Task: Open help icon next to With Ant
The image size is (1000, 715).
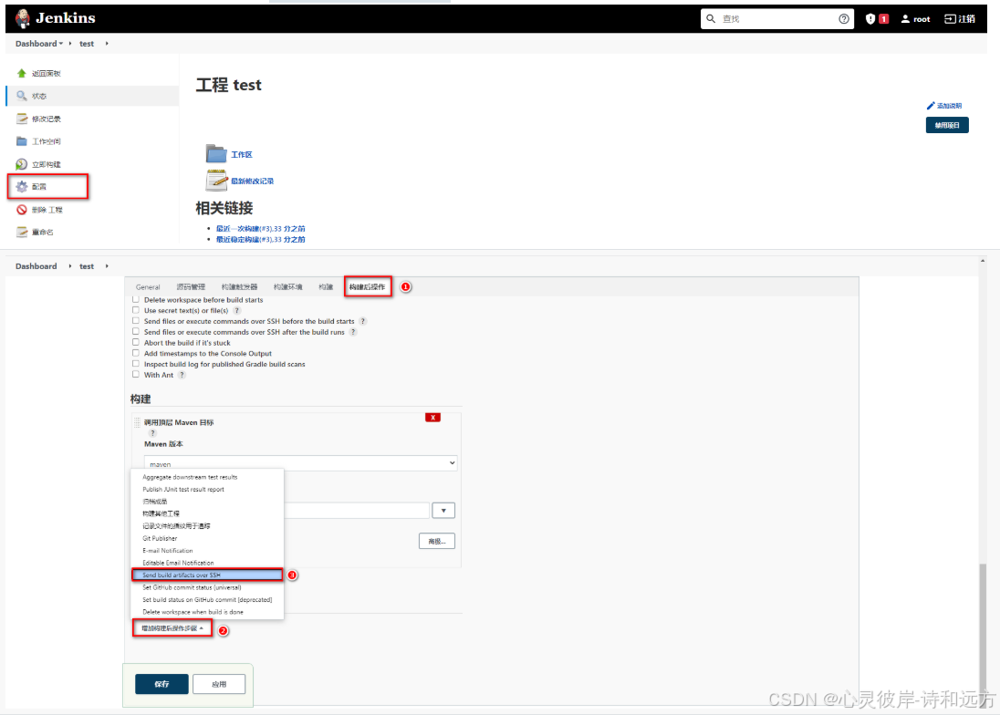Action: (x=182, y=376)
